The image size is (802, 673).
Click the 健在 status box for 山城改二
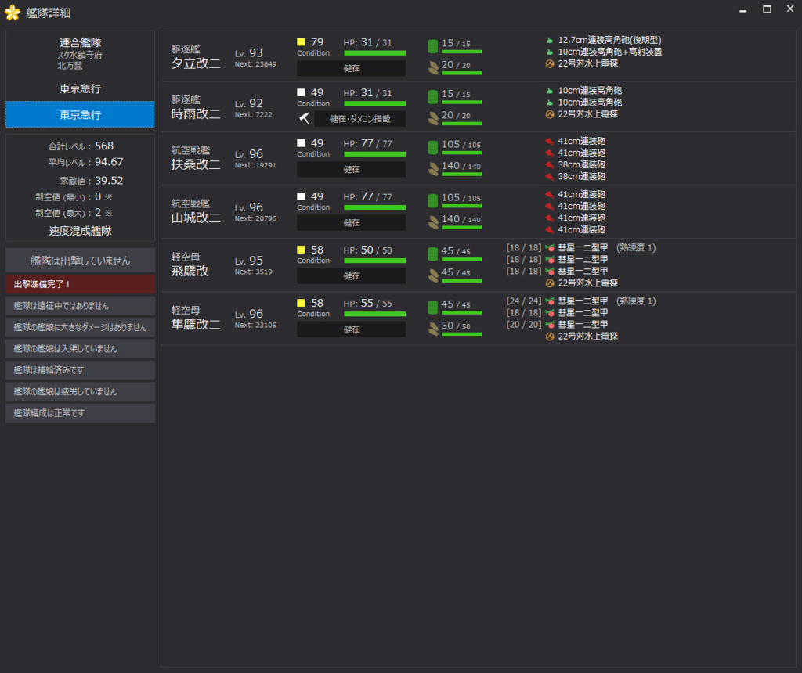pos(352,223)
